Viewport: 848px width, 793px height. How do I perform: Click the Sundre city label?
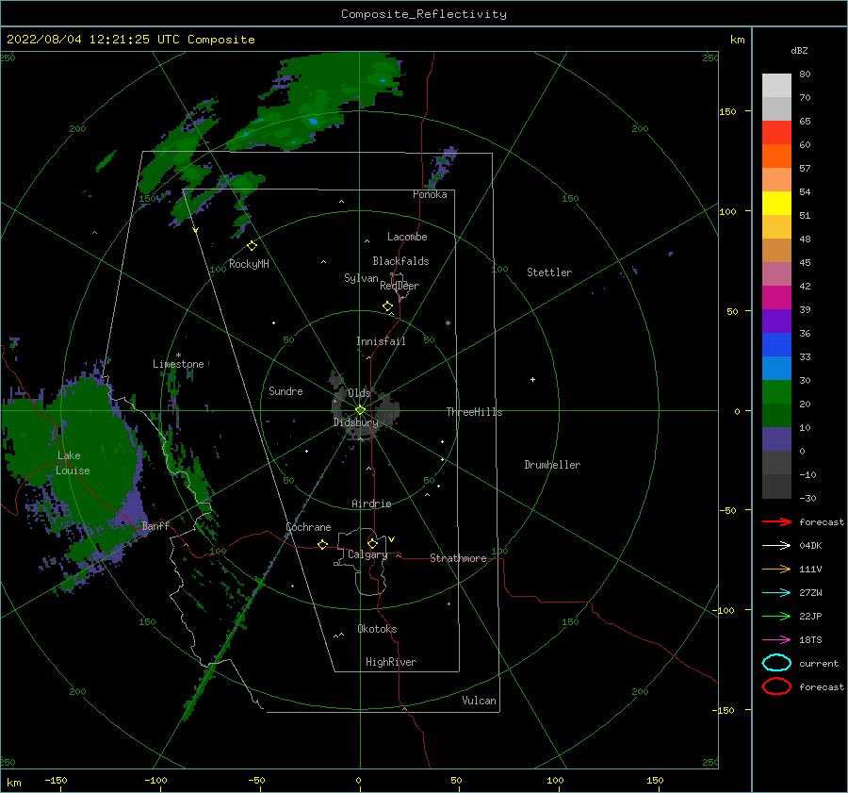[x=286, y=391]
